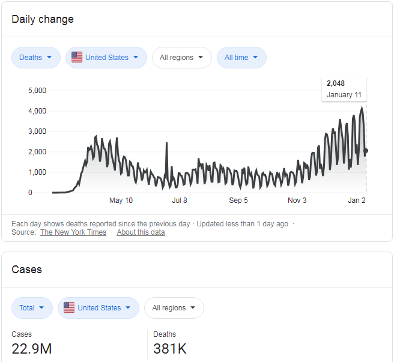
Task: Open the Cases section All regions dropdown
Action: point(174,308)
